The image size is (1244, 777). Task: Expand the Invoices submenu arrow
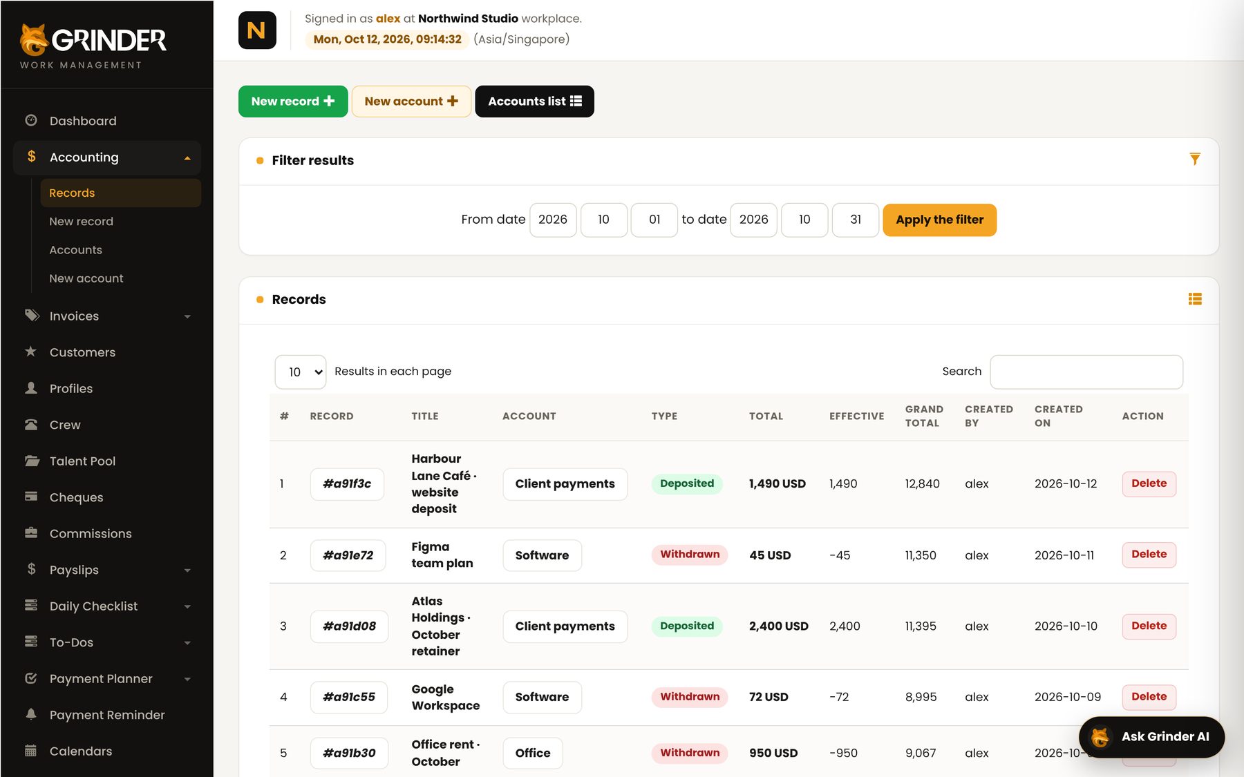(187, 317)
